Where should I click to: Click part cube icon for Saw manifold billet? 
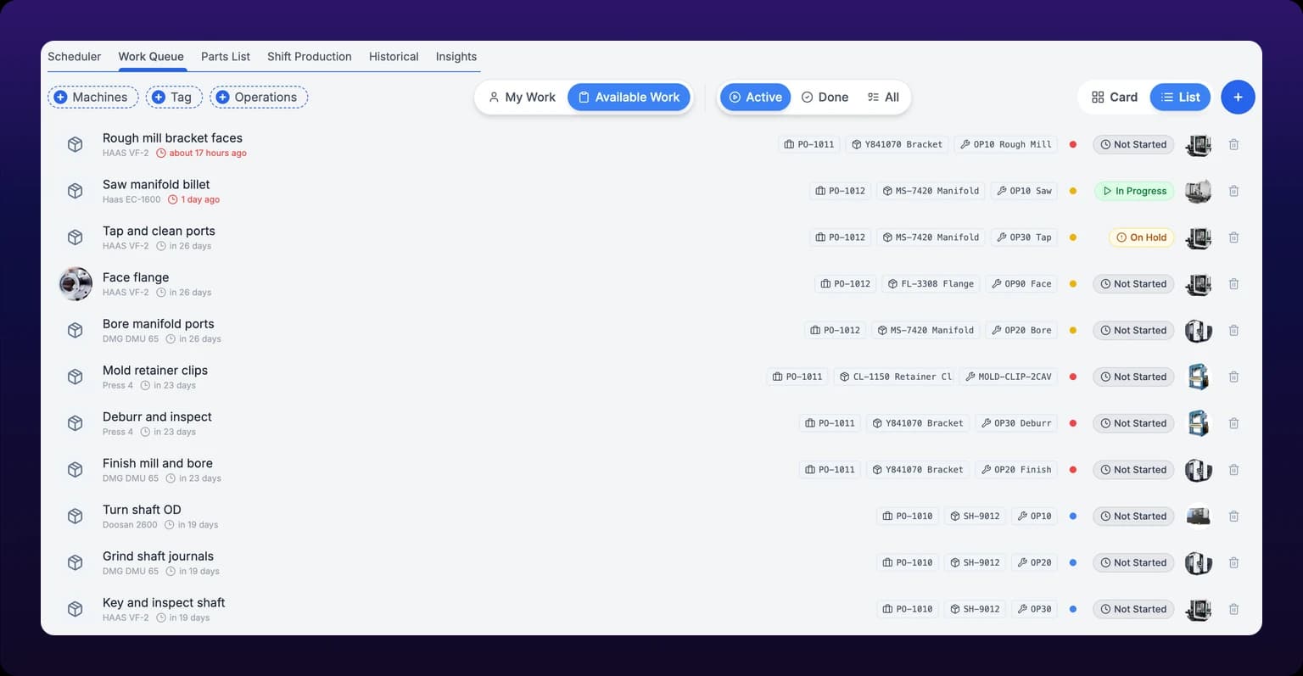[x=75, y=192]
